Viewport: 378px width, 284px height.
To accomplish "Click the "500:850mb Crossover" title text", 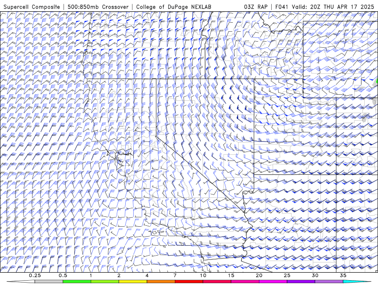I will pos(98,7).
